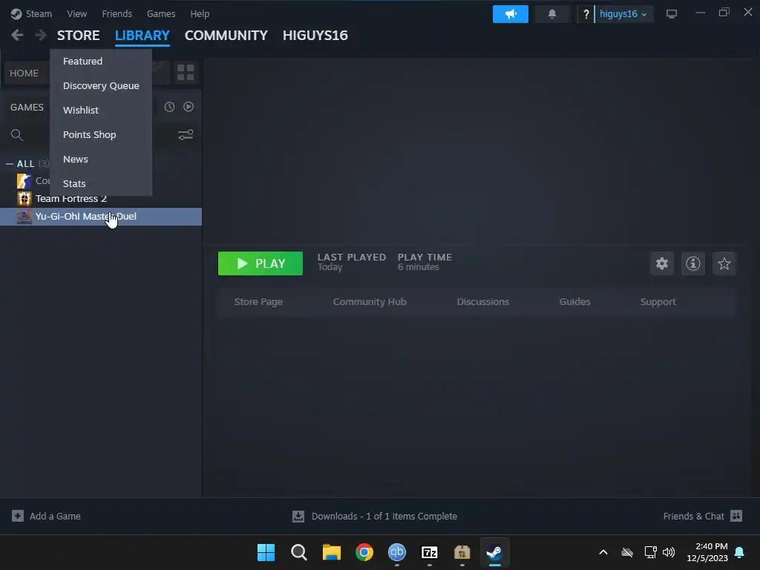Open Friends & Chat people icon
This screenshot has height=570, width=760.
pyautogui.click(x=736, y=516)
